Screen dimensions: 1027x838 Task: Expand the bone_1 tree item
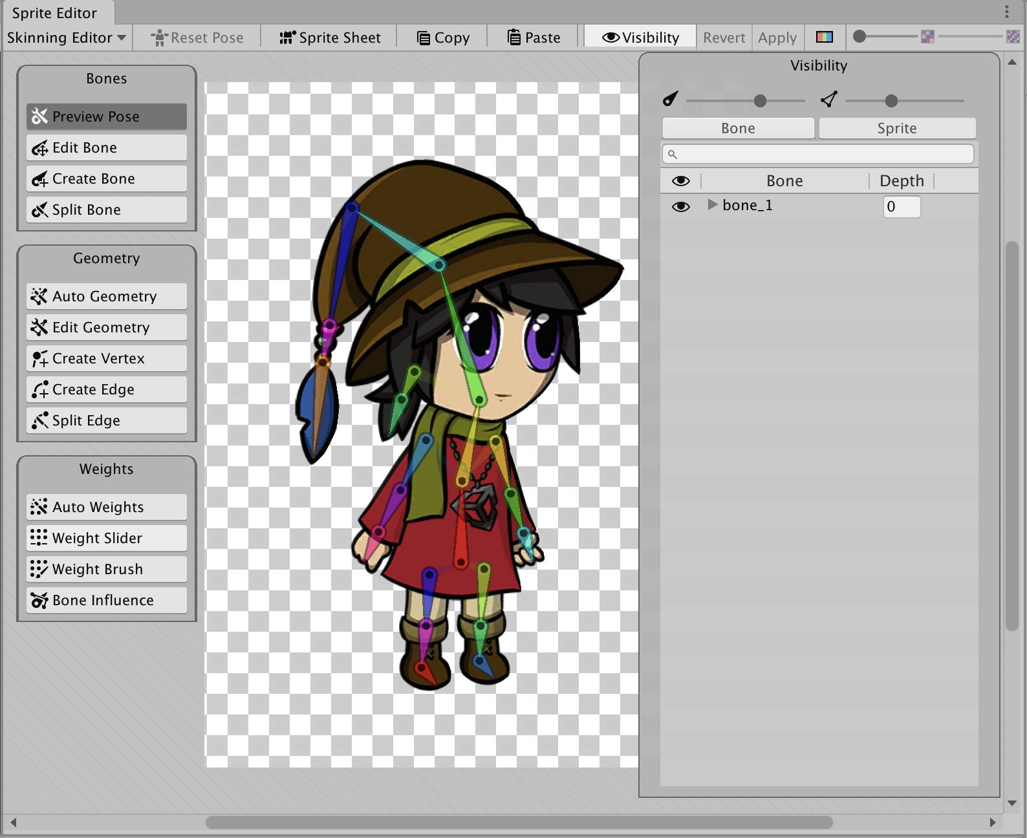712,205
